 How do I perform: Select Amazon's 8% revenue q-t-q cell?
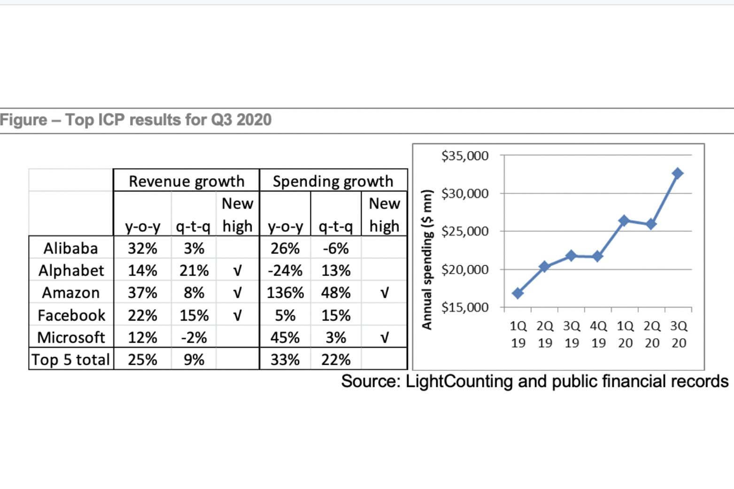pos(194,292)
